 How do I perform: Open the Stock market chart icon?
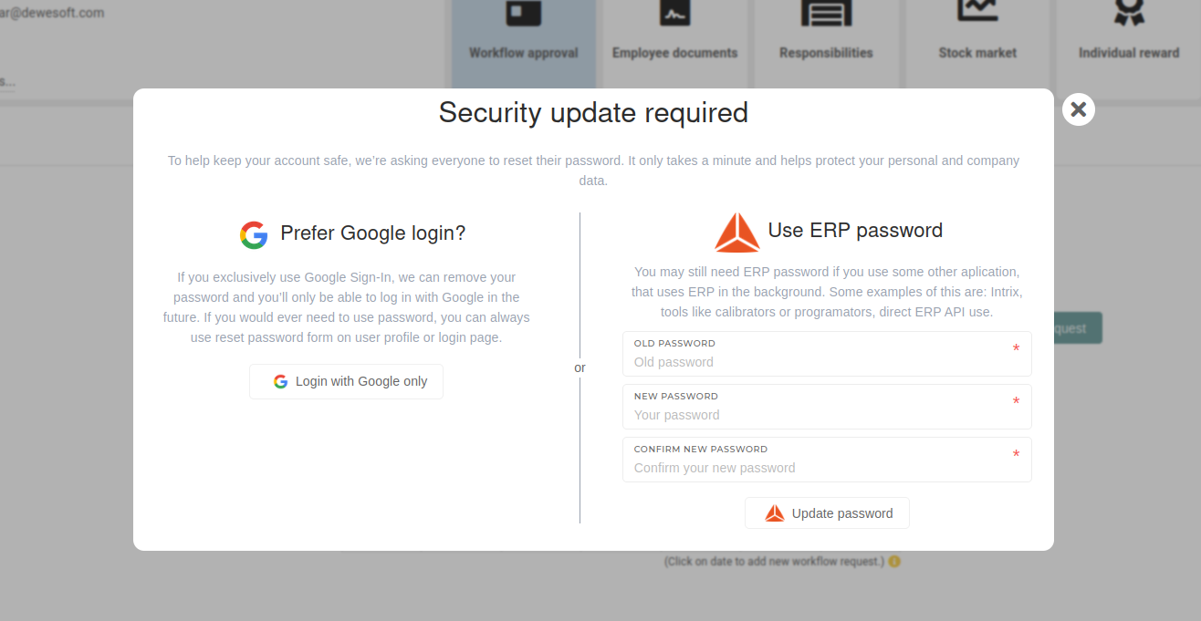click(x=977, y=10)
